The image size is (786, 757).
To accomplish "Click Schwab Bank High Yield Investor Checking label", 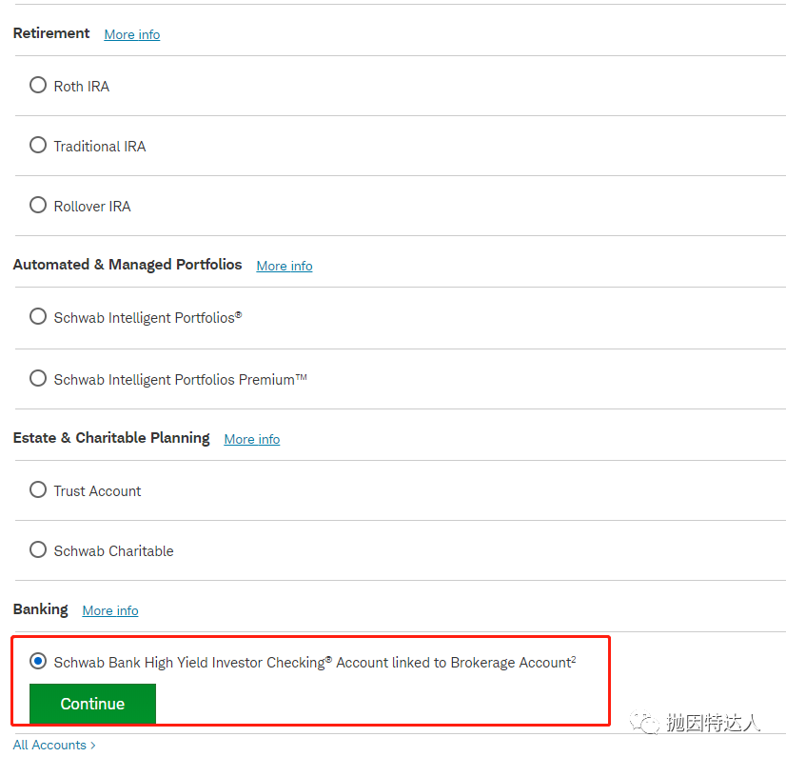I will 315,662.
